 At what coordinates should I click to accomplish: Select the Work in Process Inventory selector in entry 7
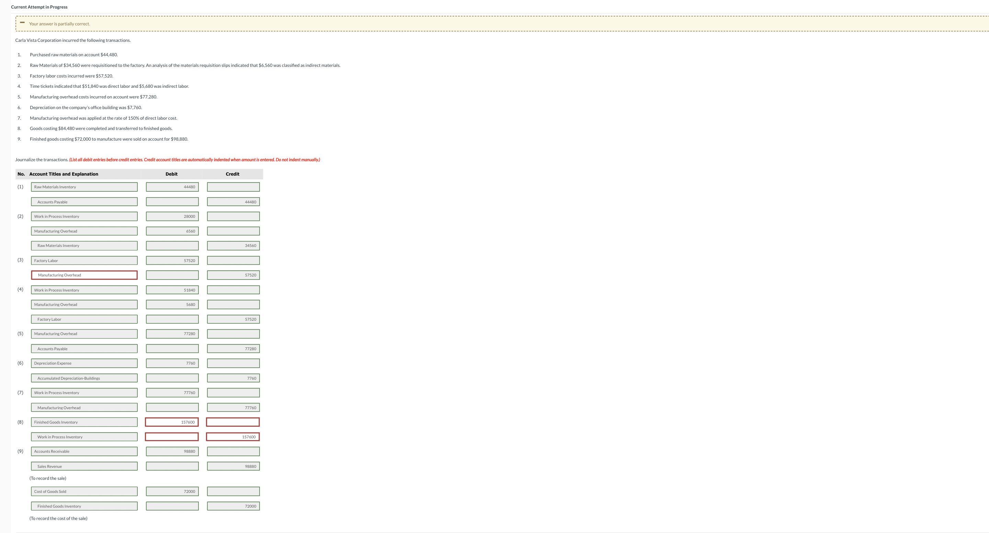84,393
